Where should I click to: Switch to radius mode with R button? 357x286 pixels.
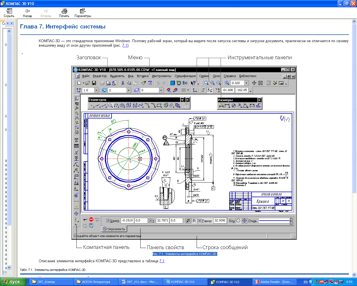[x=194, y=221]
